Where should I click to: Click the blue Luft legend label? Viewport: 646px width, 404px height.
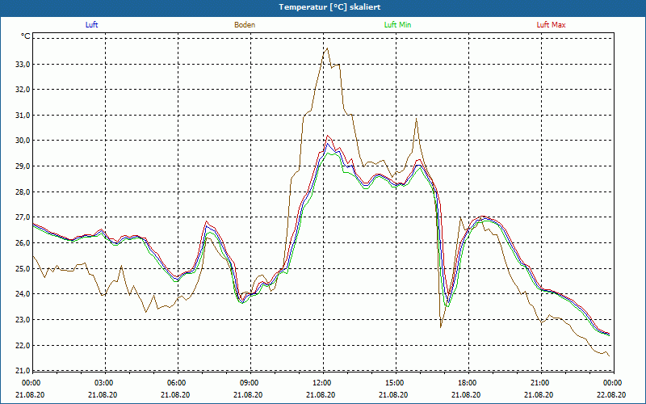tap(91, 25)
